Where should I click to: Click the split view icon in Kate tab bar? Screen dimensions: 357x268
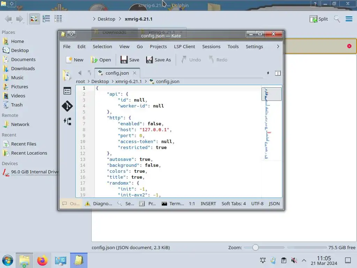coord(278,73)
